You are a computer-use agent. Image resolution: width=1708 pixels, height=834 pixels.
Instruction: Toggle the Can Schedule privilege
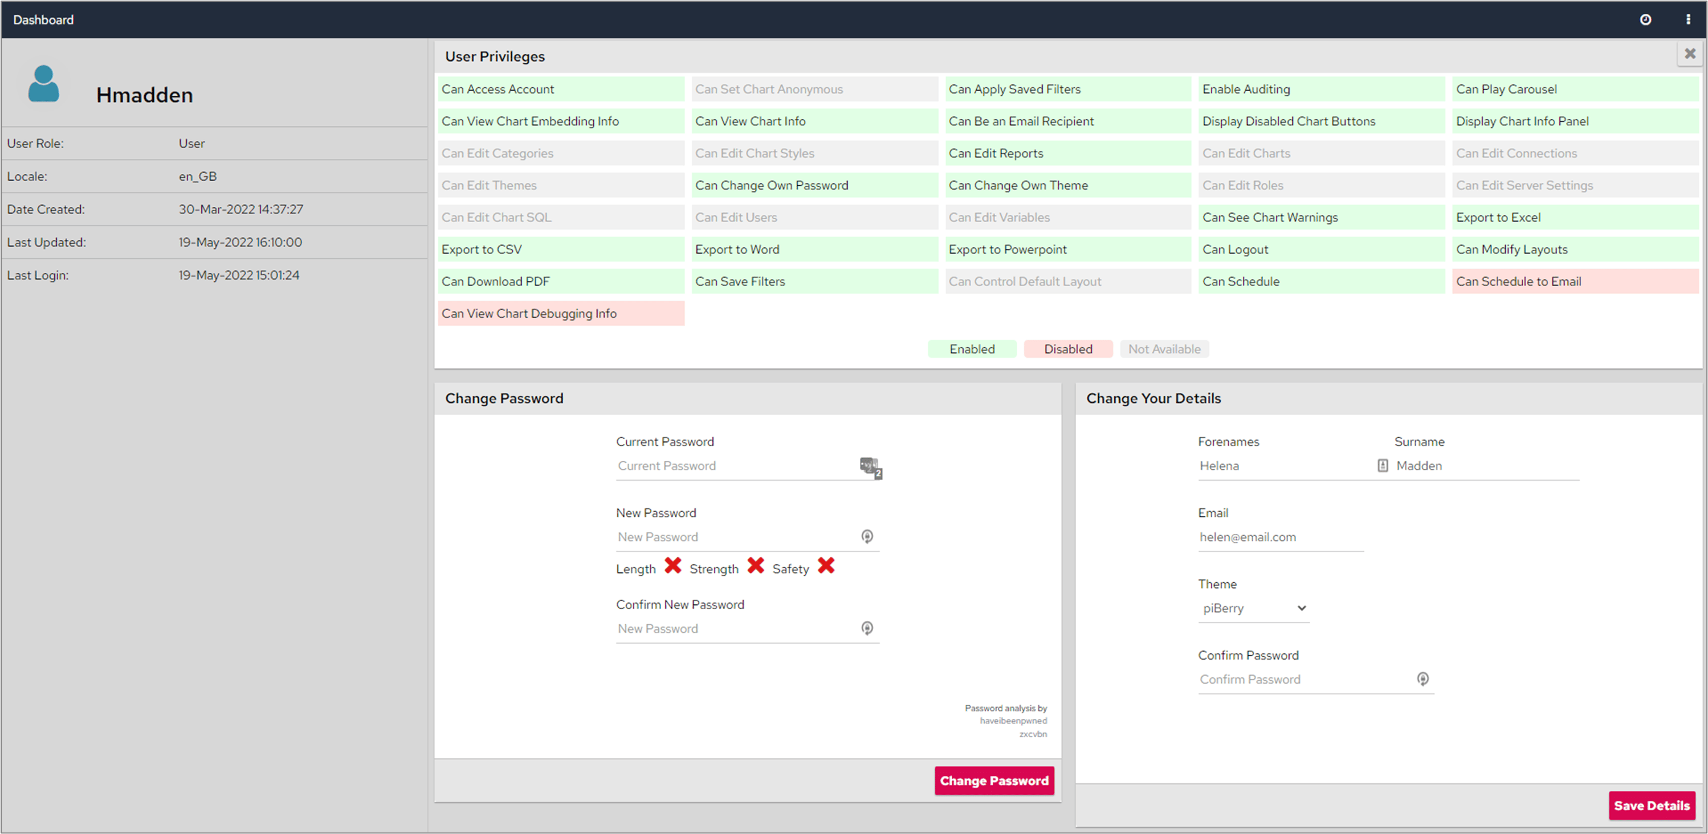coord(1322,281)
